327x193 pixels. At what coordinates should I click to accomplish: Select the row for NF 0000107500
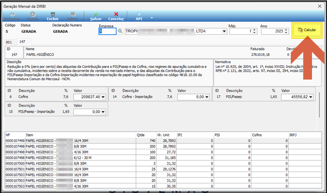(163, 163)
